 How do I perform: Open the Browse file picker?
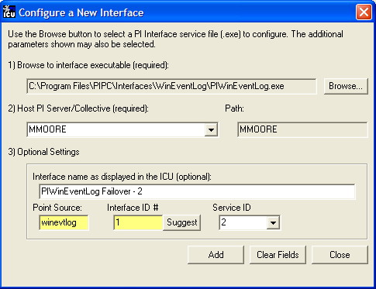point(346,86)
